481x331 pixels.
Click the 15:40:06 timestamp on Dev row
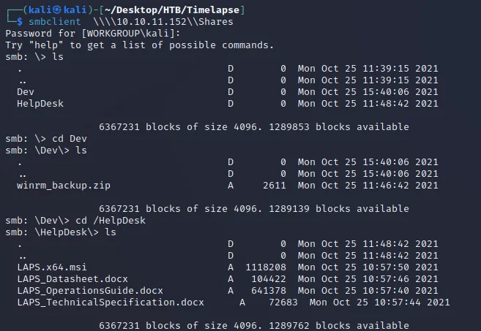(386, 92)
